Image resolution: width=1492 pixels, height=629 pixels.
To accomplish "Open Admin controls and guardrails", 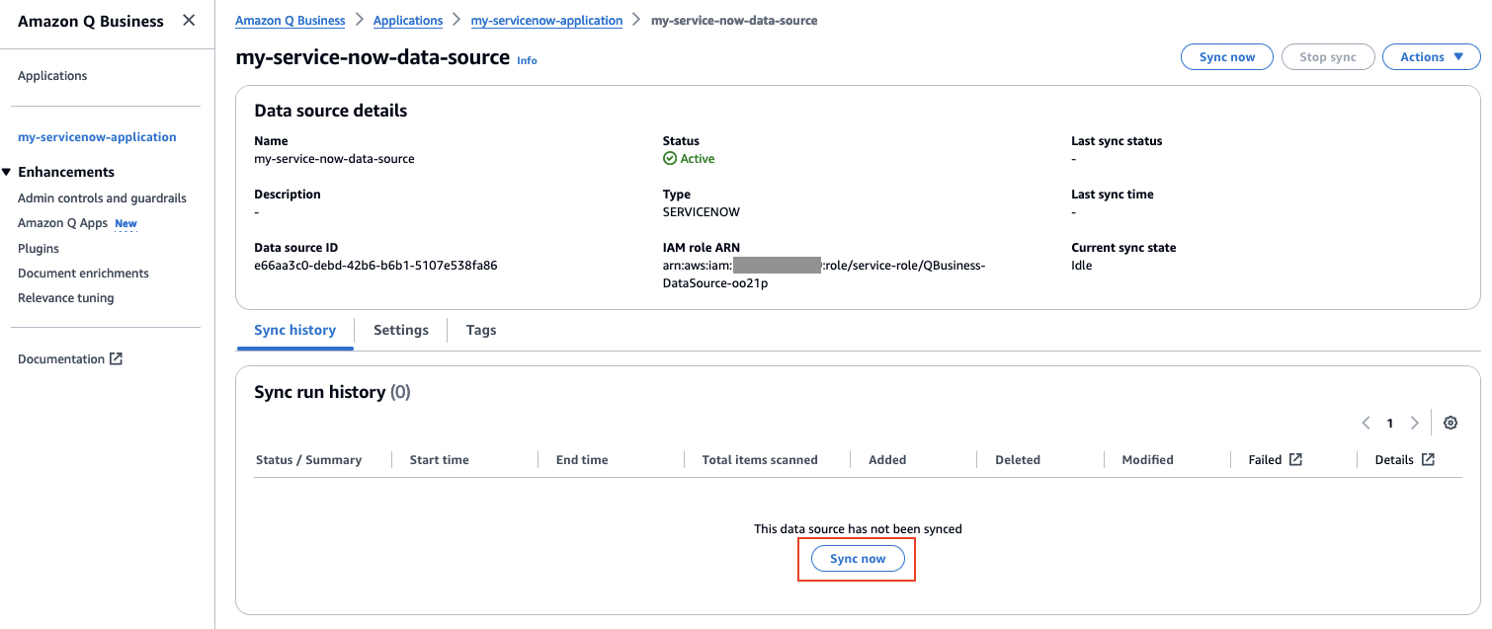I will pyautogui.click(x=102, y=198).
